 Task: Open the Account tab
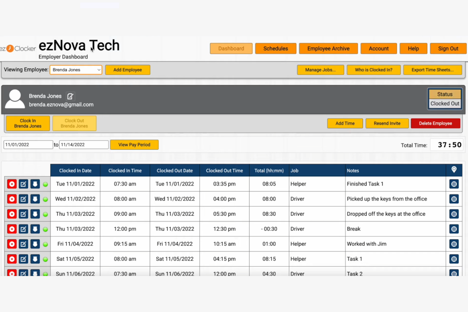coord(379,49)
